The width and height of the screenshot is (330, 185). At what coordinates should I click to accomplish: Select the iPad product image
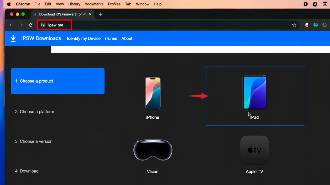pos(255,93)
